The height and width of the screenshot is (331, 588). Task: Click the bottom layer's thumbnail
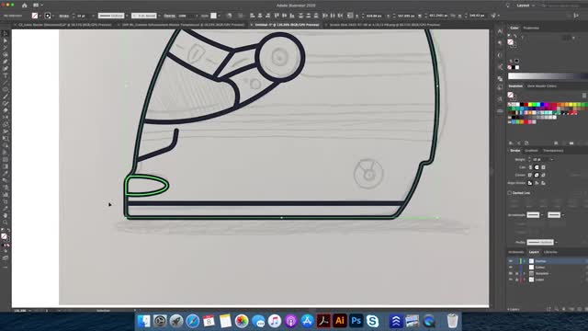click(531, 280)
